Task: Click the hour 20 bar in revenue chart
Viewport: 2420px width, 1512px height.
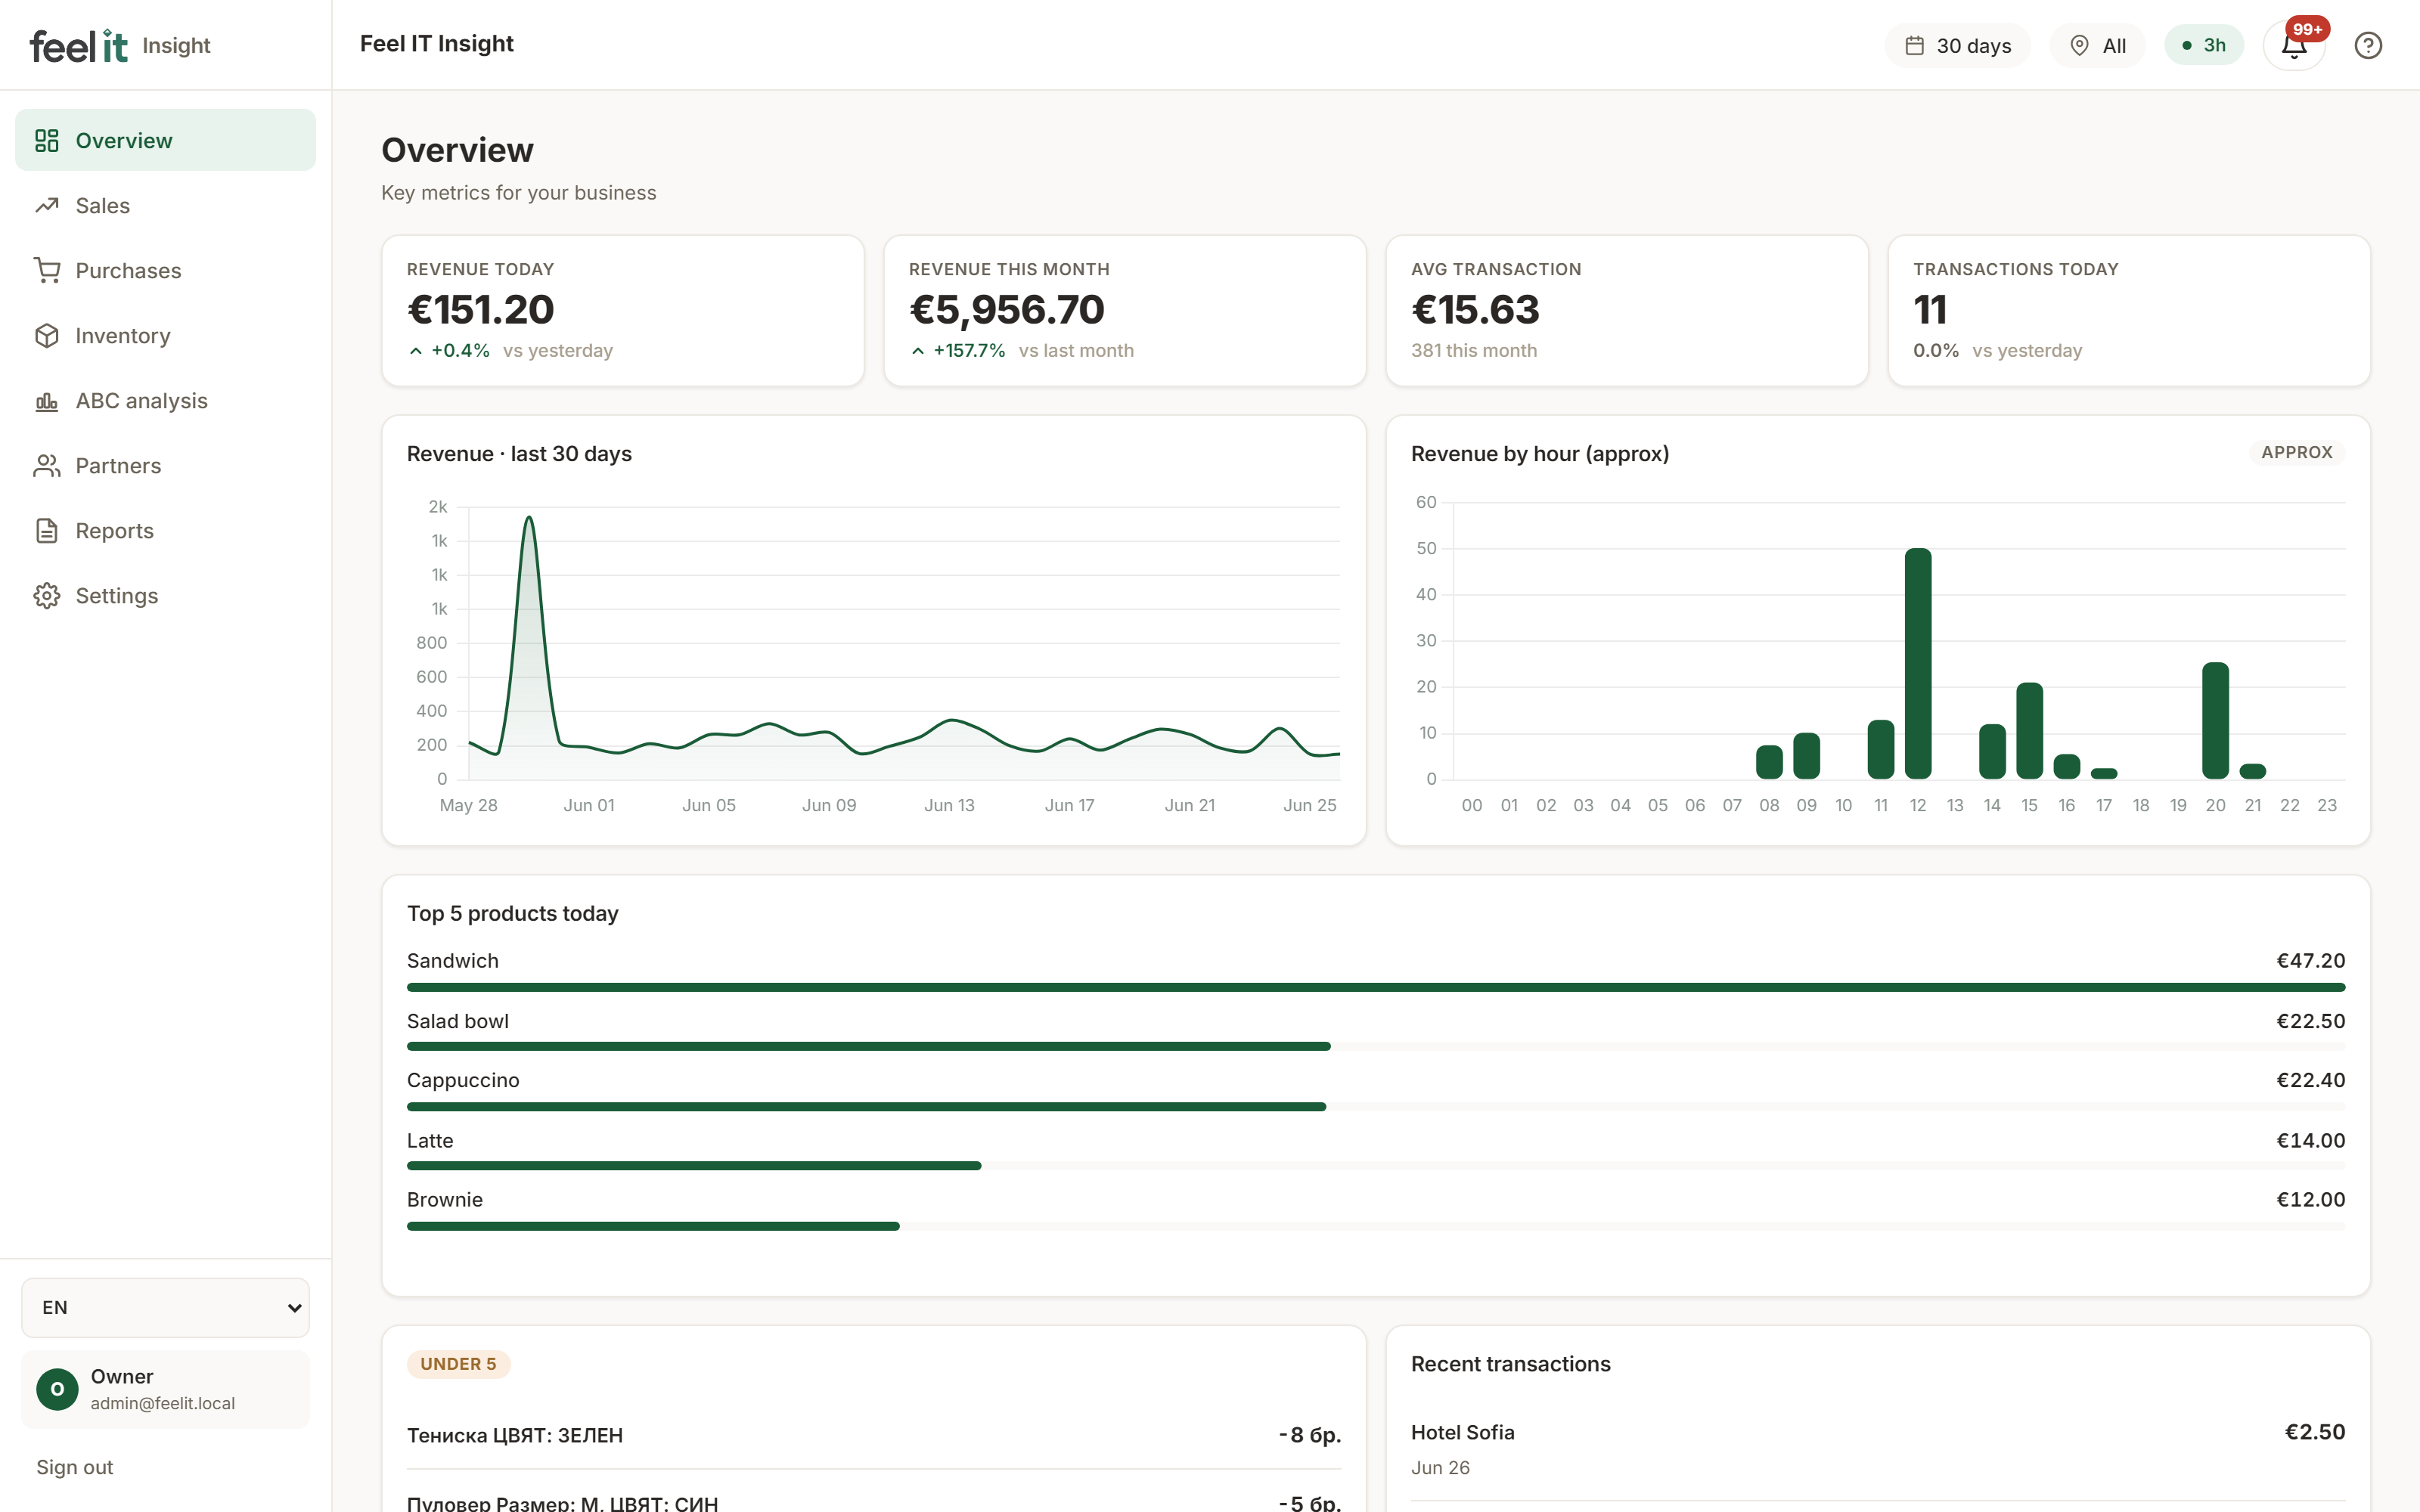Action: (2215, 720)
